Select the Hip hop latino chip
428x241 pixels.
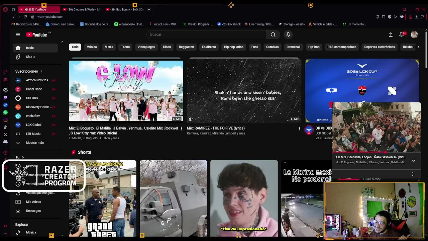coord(234,47)
